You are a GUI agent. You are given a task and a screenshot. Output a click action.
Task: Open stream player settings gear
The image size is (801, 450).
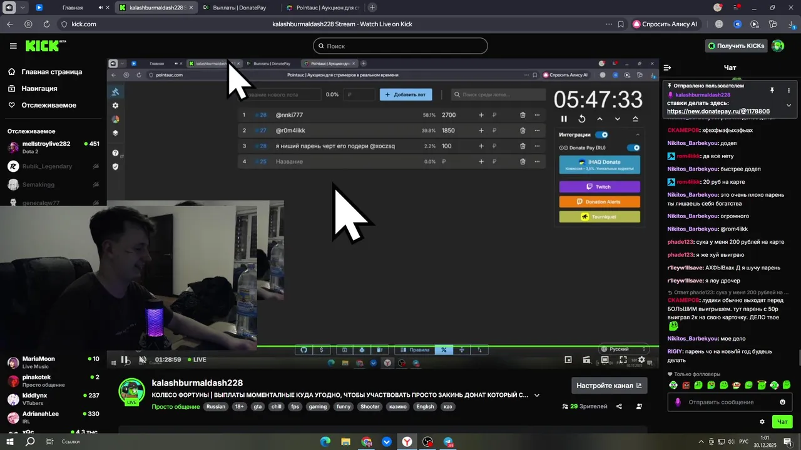coord(641,359)
